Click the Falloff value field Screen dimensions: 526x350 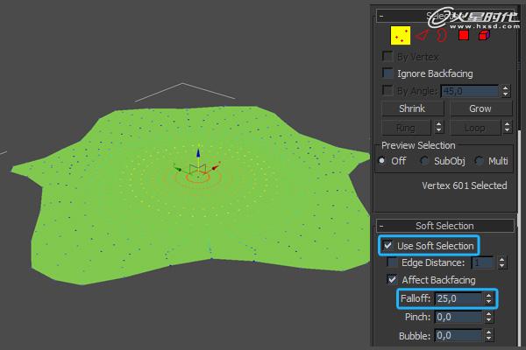pyautogui.click(x=458, y=298)
